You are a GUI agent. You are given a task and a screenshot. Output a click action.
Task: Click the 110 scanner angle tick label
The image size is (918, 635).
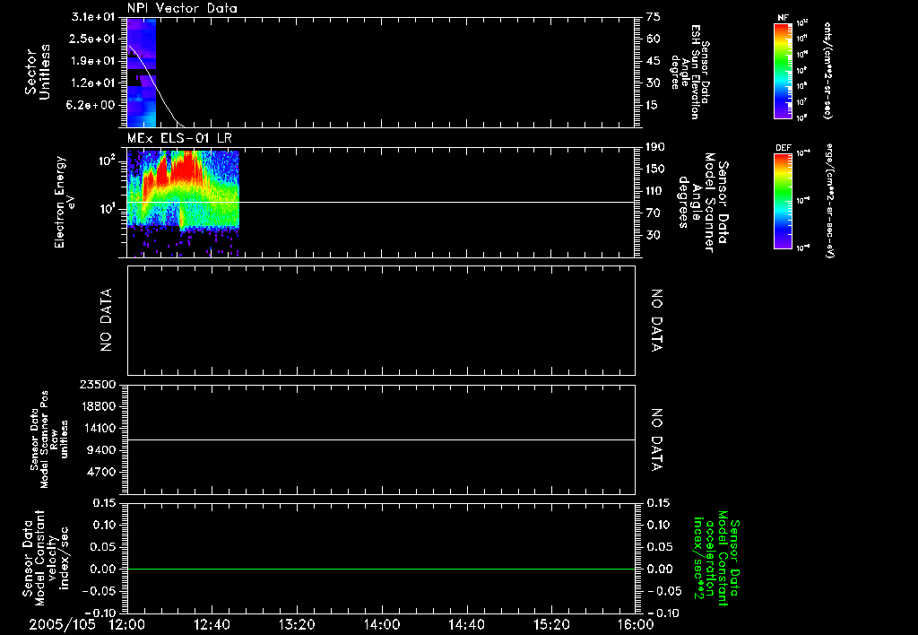pyautogui.click(x=655, y=191)
